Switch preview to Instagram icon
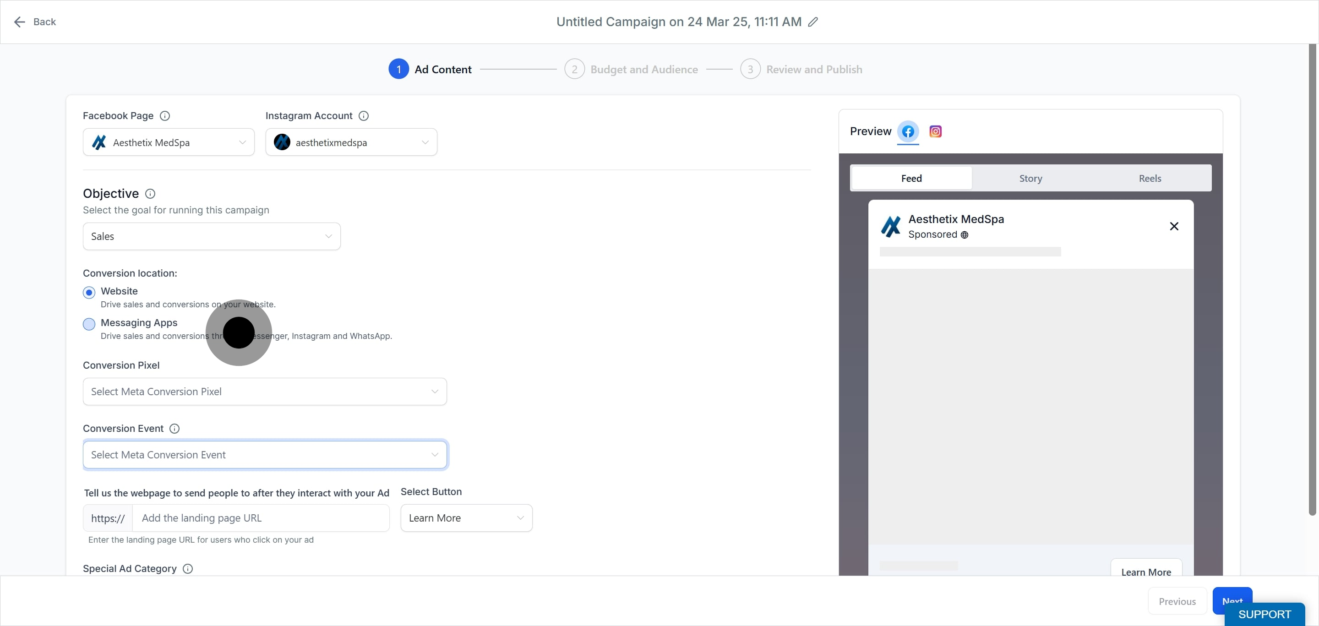 pos(936,132)
